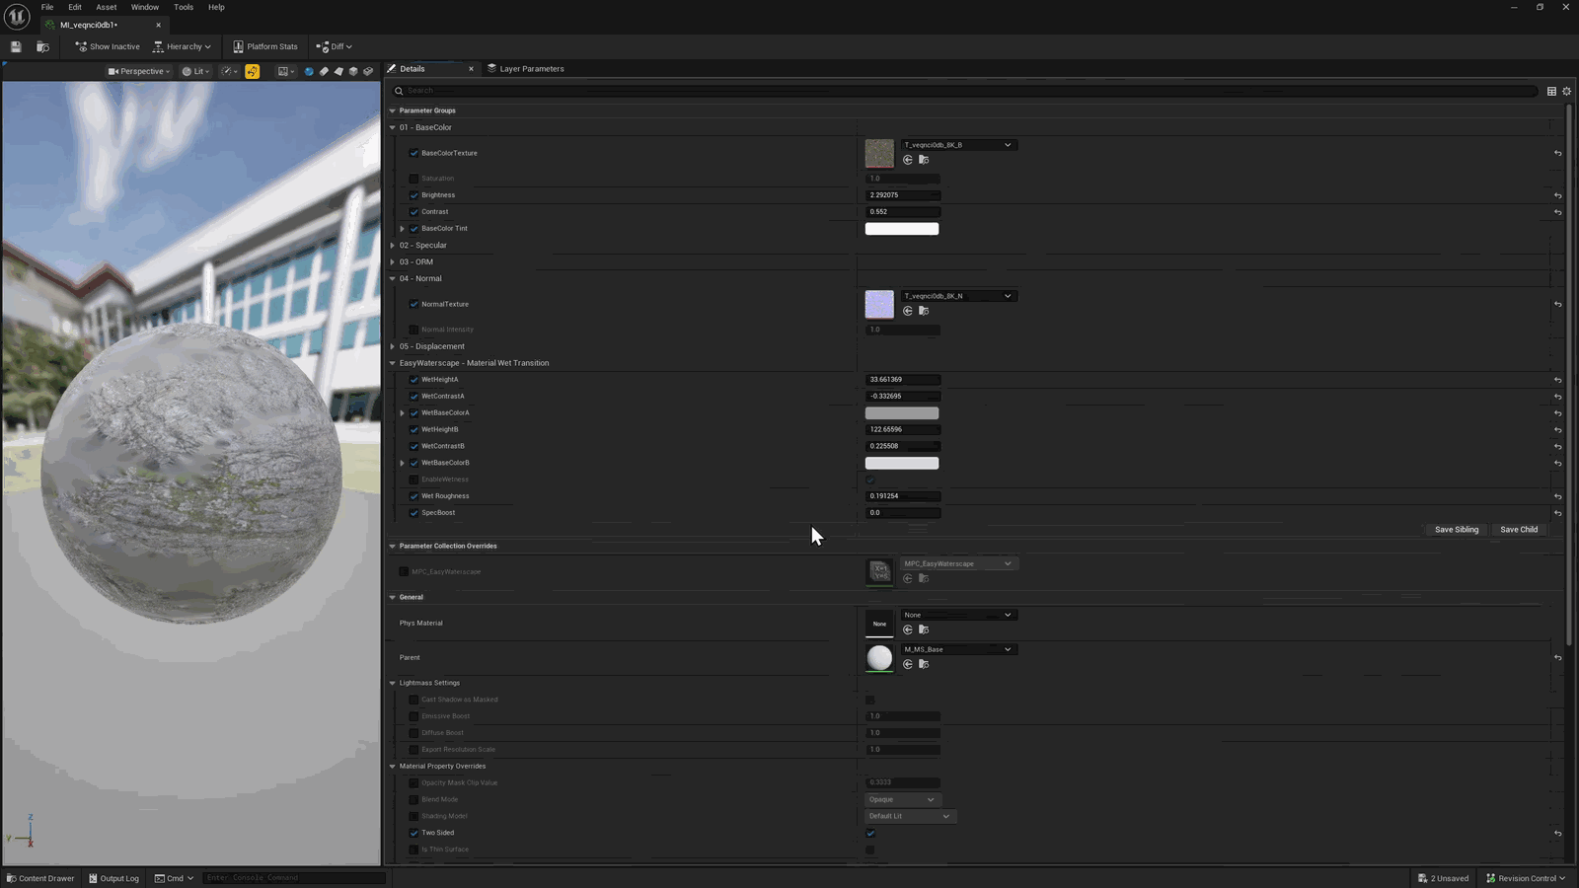Collapse the EasyWaterscape Material Wet Transition group

click(x=393, y=363)
